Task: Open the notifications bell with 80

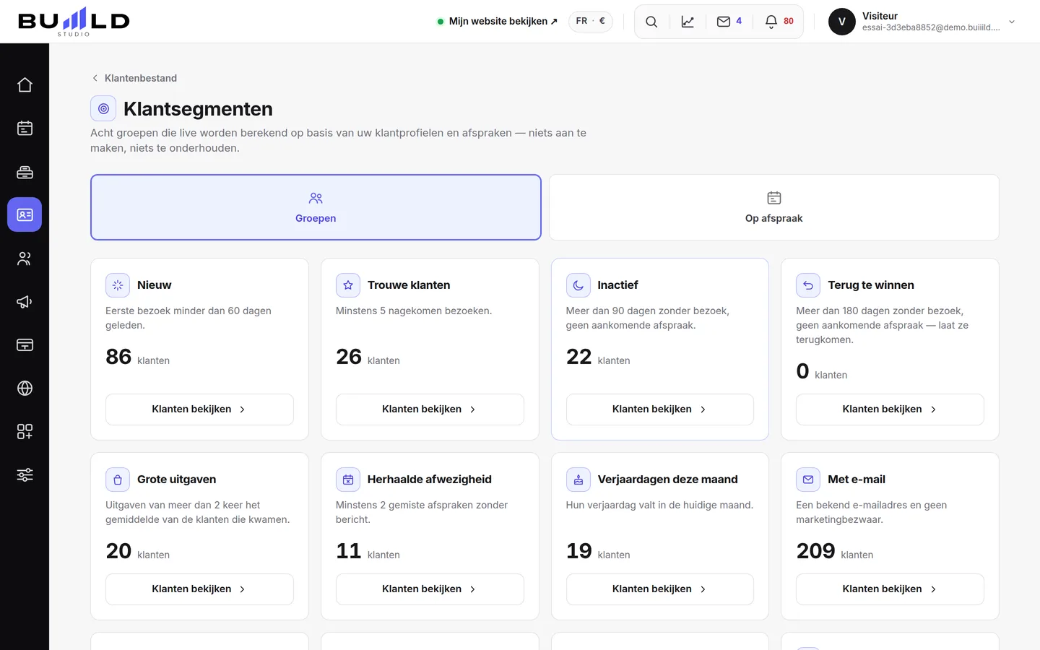Action: (779, 22)
